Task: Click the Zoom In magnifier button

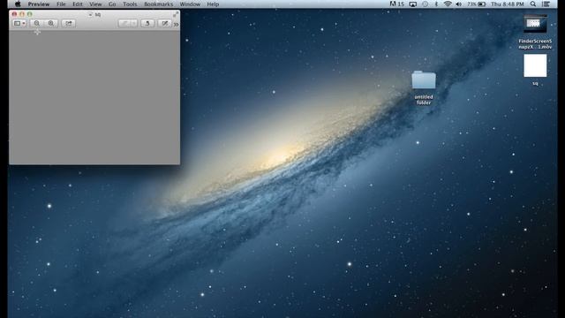Action: (x=51, y=24)
